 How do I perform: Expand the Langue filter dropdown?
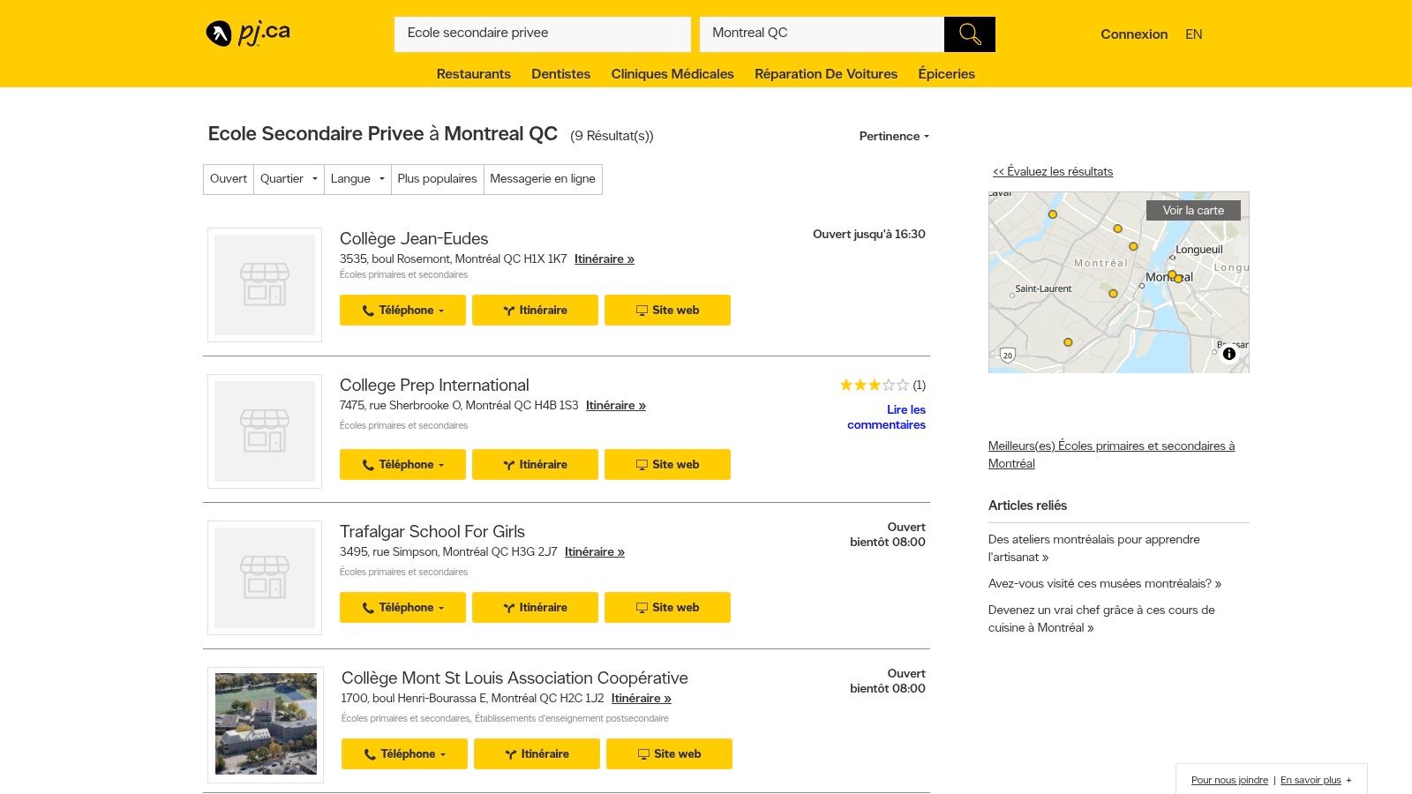pyautogui.click(x=357, y=179)
